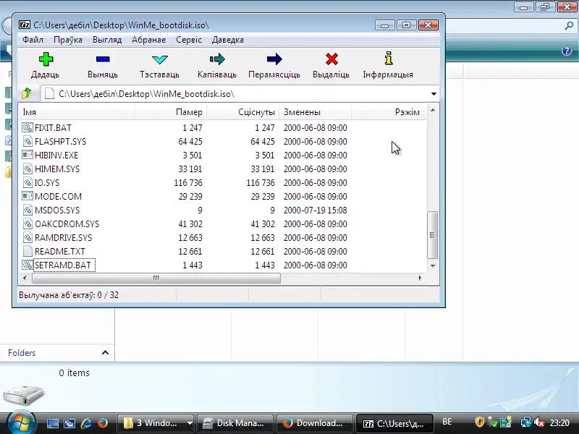Select the FLASHPT.SYS file icon

(x=28, y=141)
